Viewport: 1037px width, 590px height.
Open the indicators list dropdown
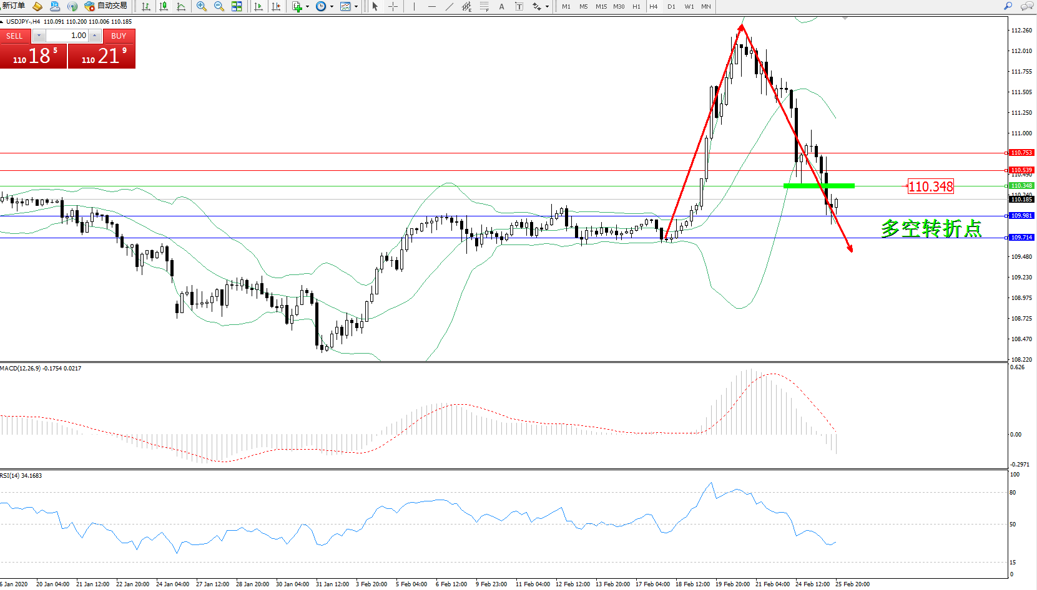[300, 6]
